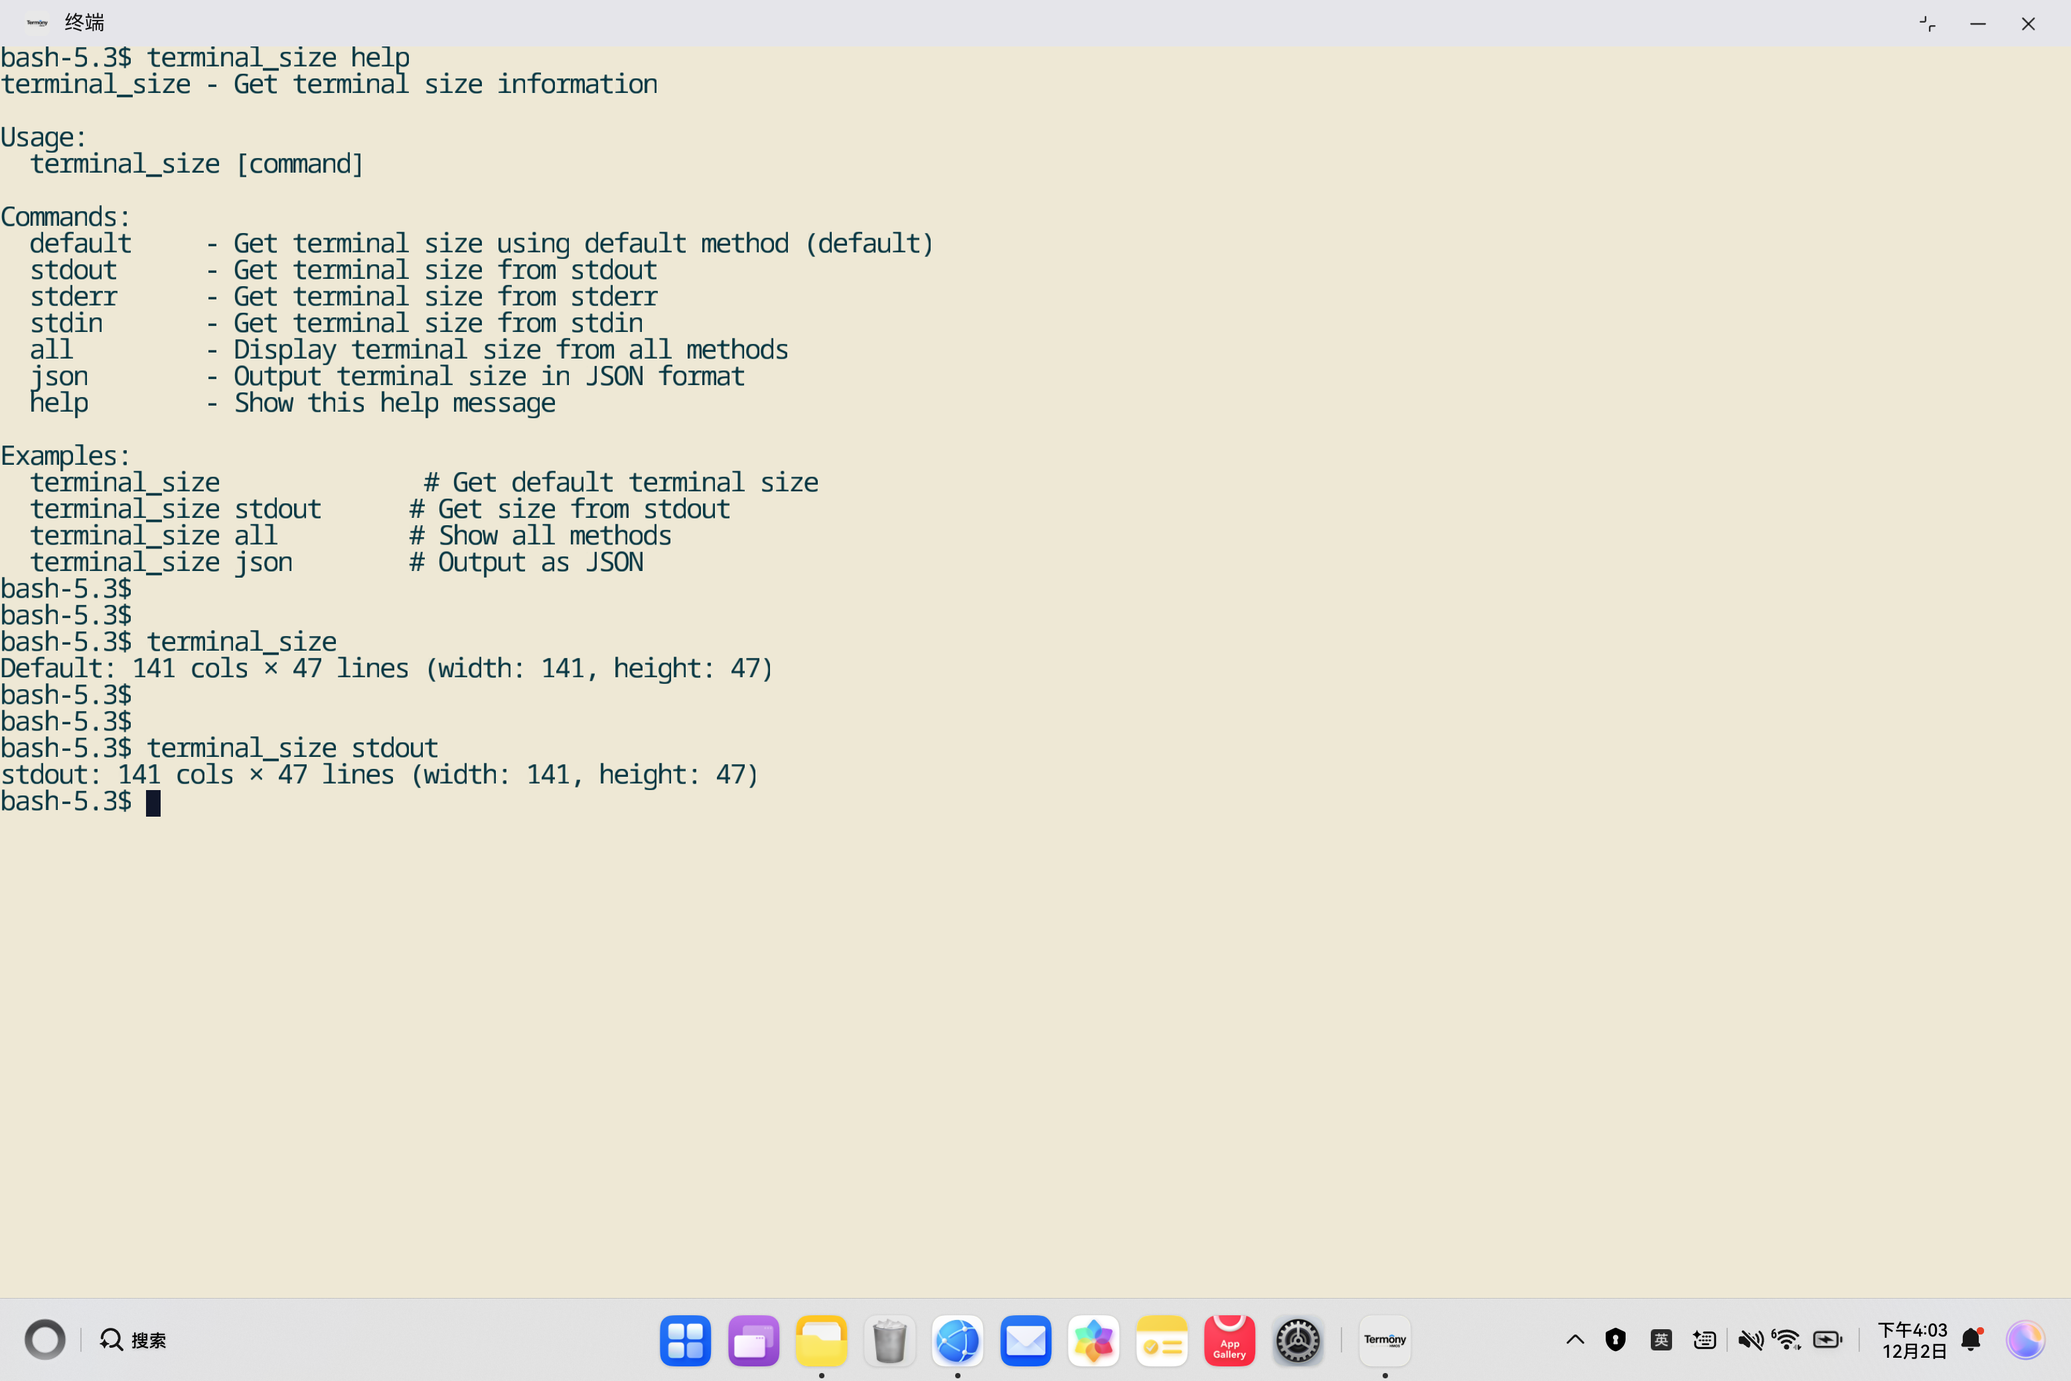Open the Mail envelope icon
Image resolution: width=2071 pixels, height=1381 pixels.
tap(1026, 1340)
